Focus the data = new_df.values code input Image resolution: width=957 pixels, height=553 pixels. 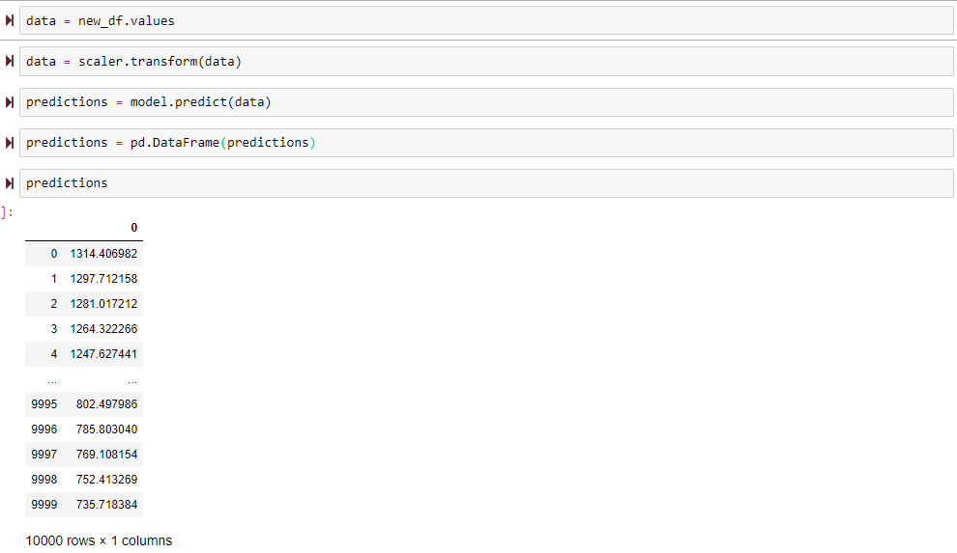click(483, 21)
